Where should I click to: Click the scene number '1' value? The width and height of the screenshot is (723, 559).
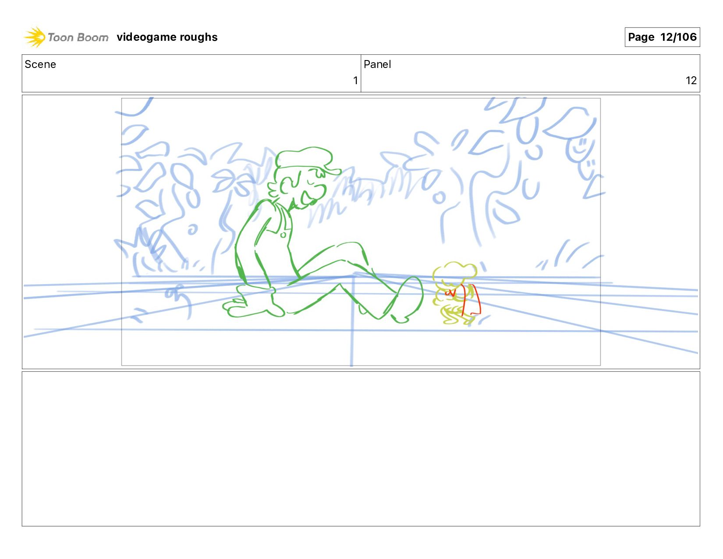[x=355, y=81]
